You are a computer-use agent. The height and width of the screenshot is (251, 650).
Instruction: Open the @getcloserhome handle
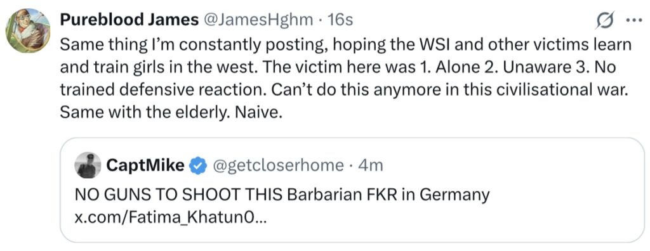point(278,165)
